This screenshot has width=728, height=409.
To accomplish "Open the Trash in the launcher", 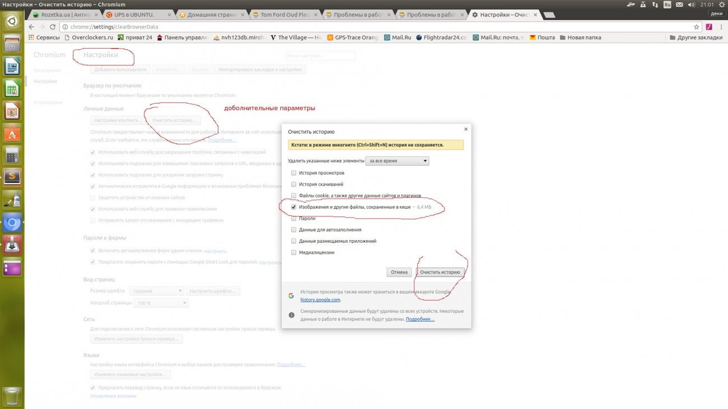I will click(x=12, y=396).
